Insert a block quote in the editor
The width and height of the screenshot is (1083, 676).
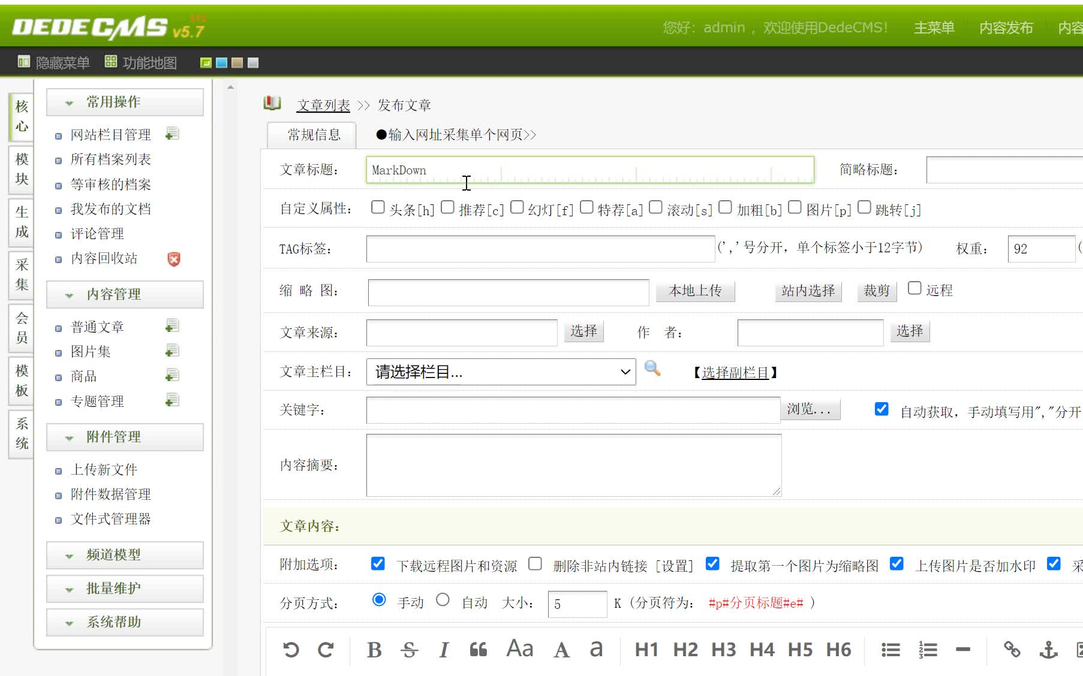click(478, 650)
